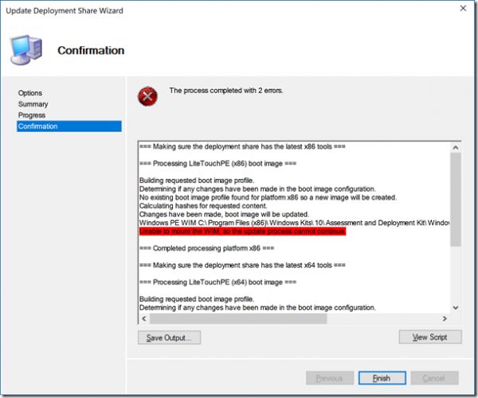Click the window title 'Update Deployment Share Wizard'
Viewport: 478px width, 398px height.
point(65,10)
